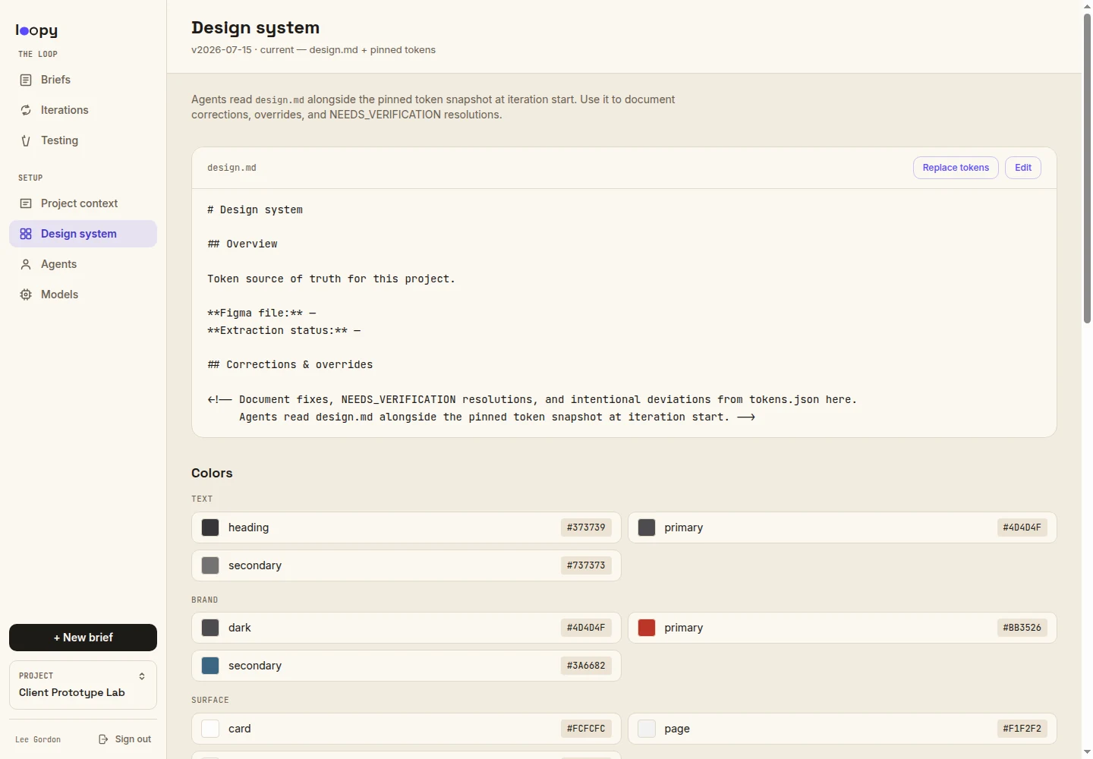
Task: Click the '**Extraction status:**' line
Action: point(284,331)
